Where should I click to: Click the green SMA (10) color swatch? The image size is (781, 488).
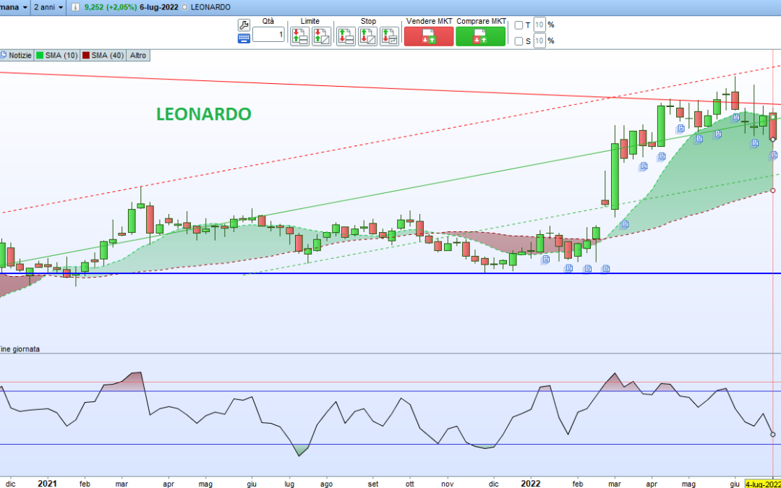click(40, 55)
